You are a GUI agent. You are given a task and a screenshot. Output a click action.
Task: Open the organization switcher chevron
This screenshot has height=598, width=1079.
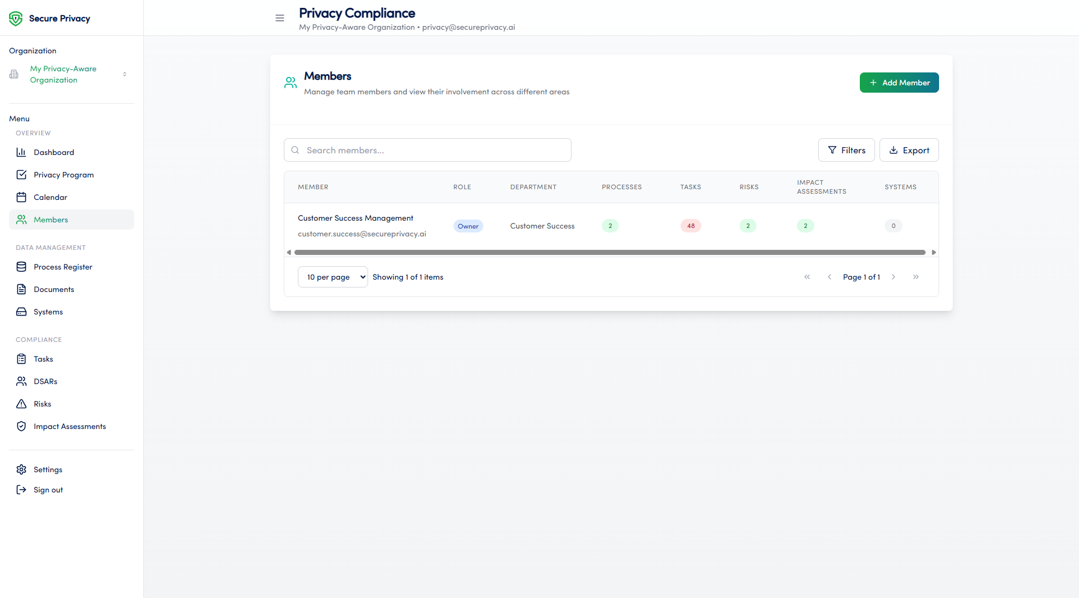click(125, 74)
